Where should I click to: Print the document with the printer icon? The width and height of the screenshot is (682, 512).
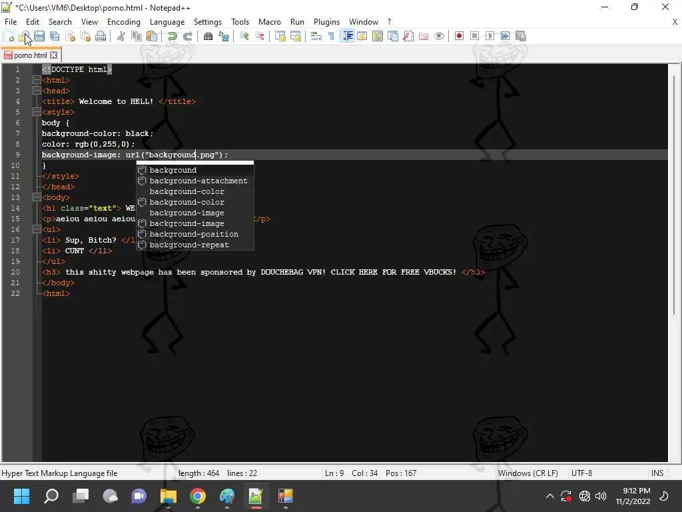(101, 36)
